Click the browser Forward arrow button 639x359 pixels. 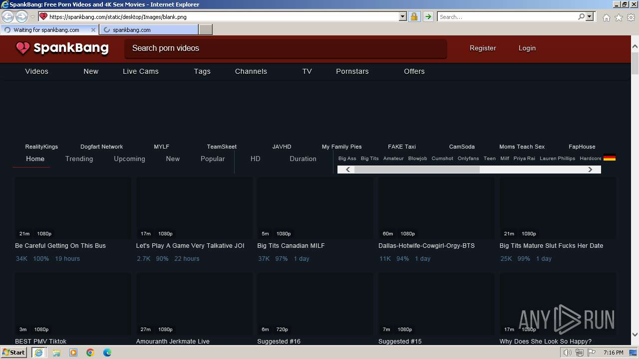click(21, 16)
